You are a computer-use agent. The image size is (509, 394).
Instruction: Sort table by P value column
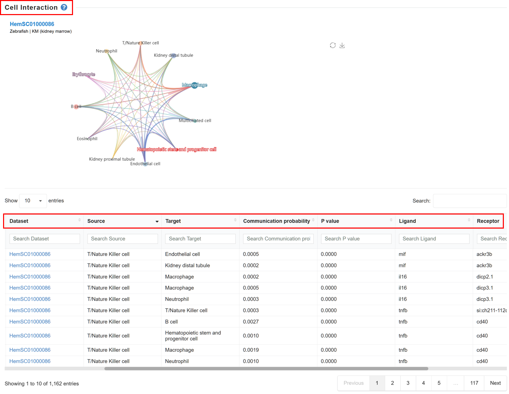(x=356, y=221)
